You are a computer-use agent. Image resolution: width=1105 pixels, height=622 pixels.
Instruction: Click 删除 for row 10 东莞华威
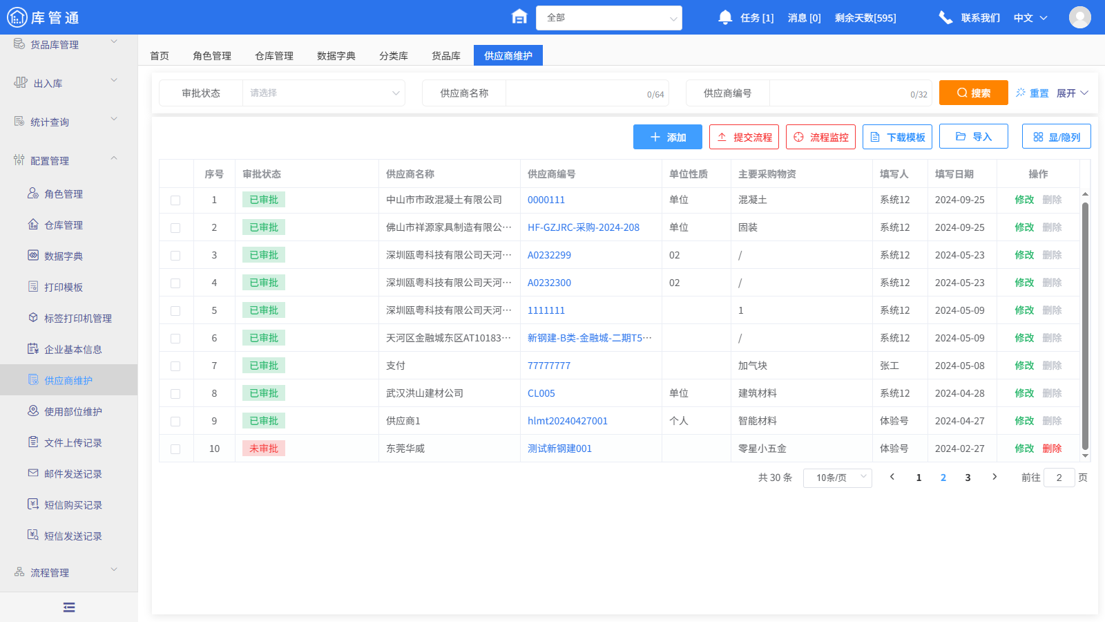tap(1052, 449)
